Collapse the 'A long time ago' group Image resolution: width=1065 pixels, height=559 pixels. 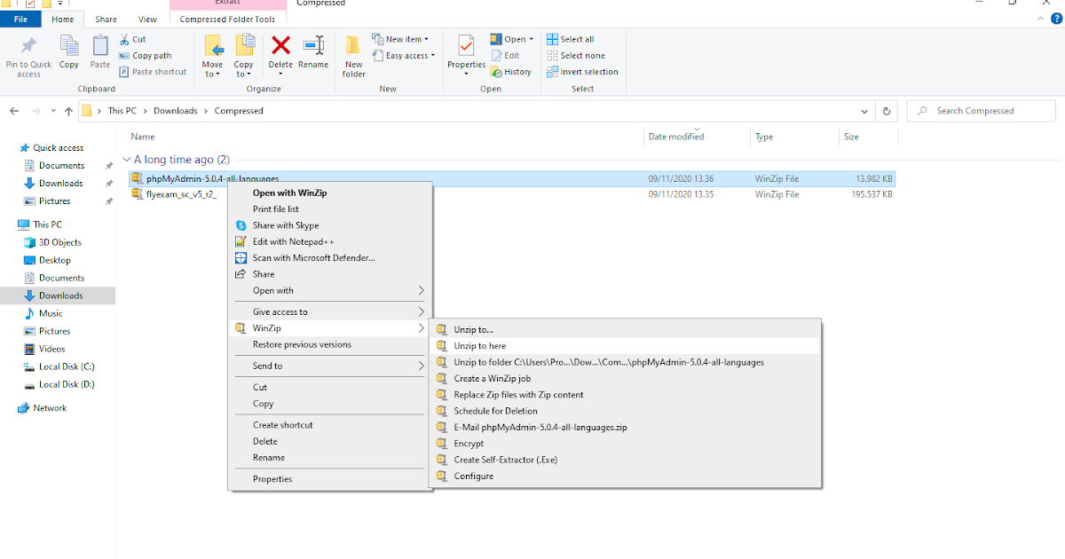pyautogui.click(x=127, y=159)
